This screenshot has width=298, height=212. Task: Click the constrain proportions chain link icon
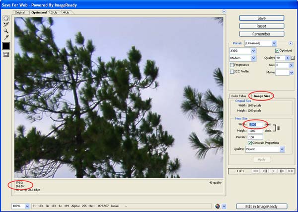tap(279, 127)
